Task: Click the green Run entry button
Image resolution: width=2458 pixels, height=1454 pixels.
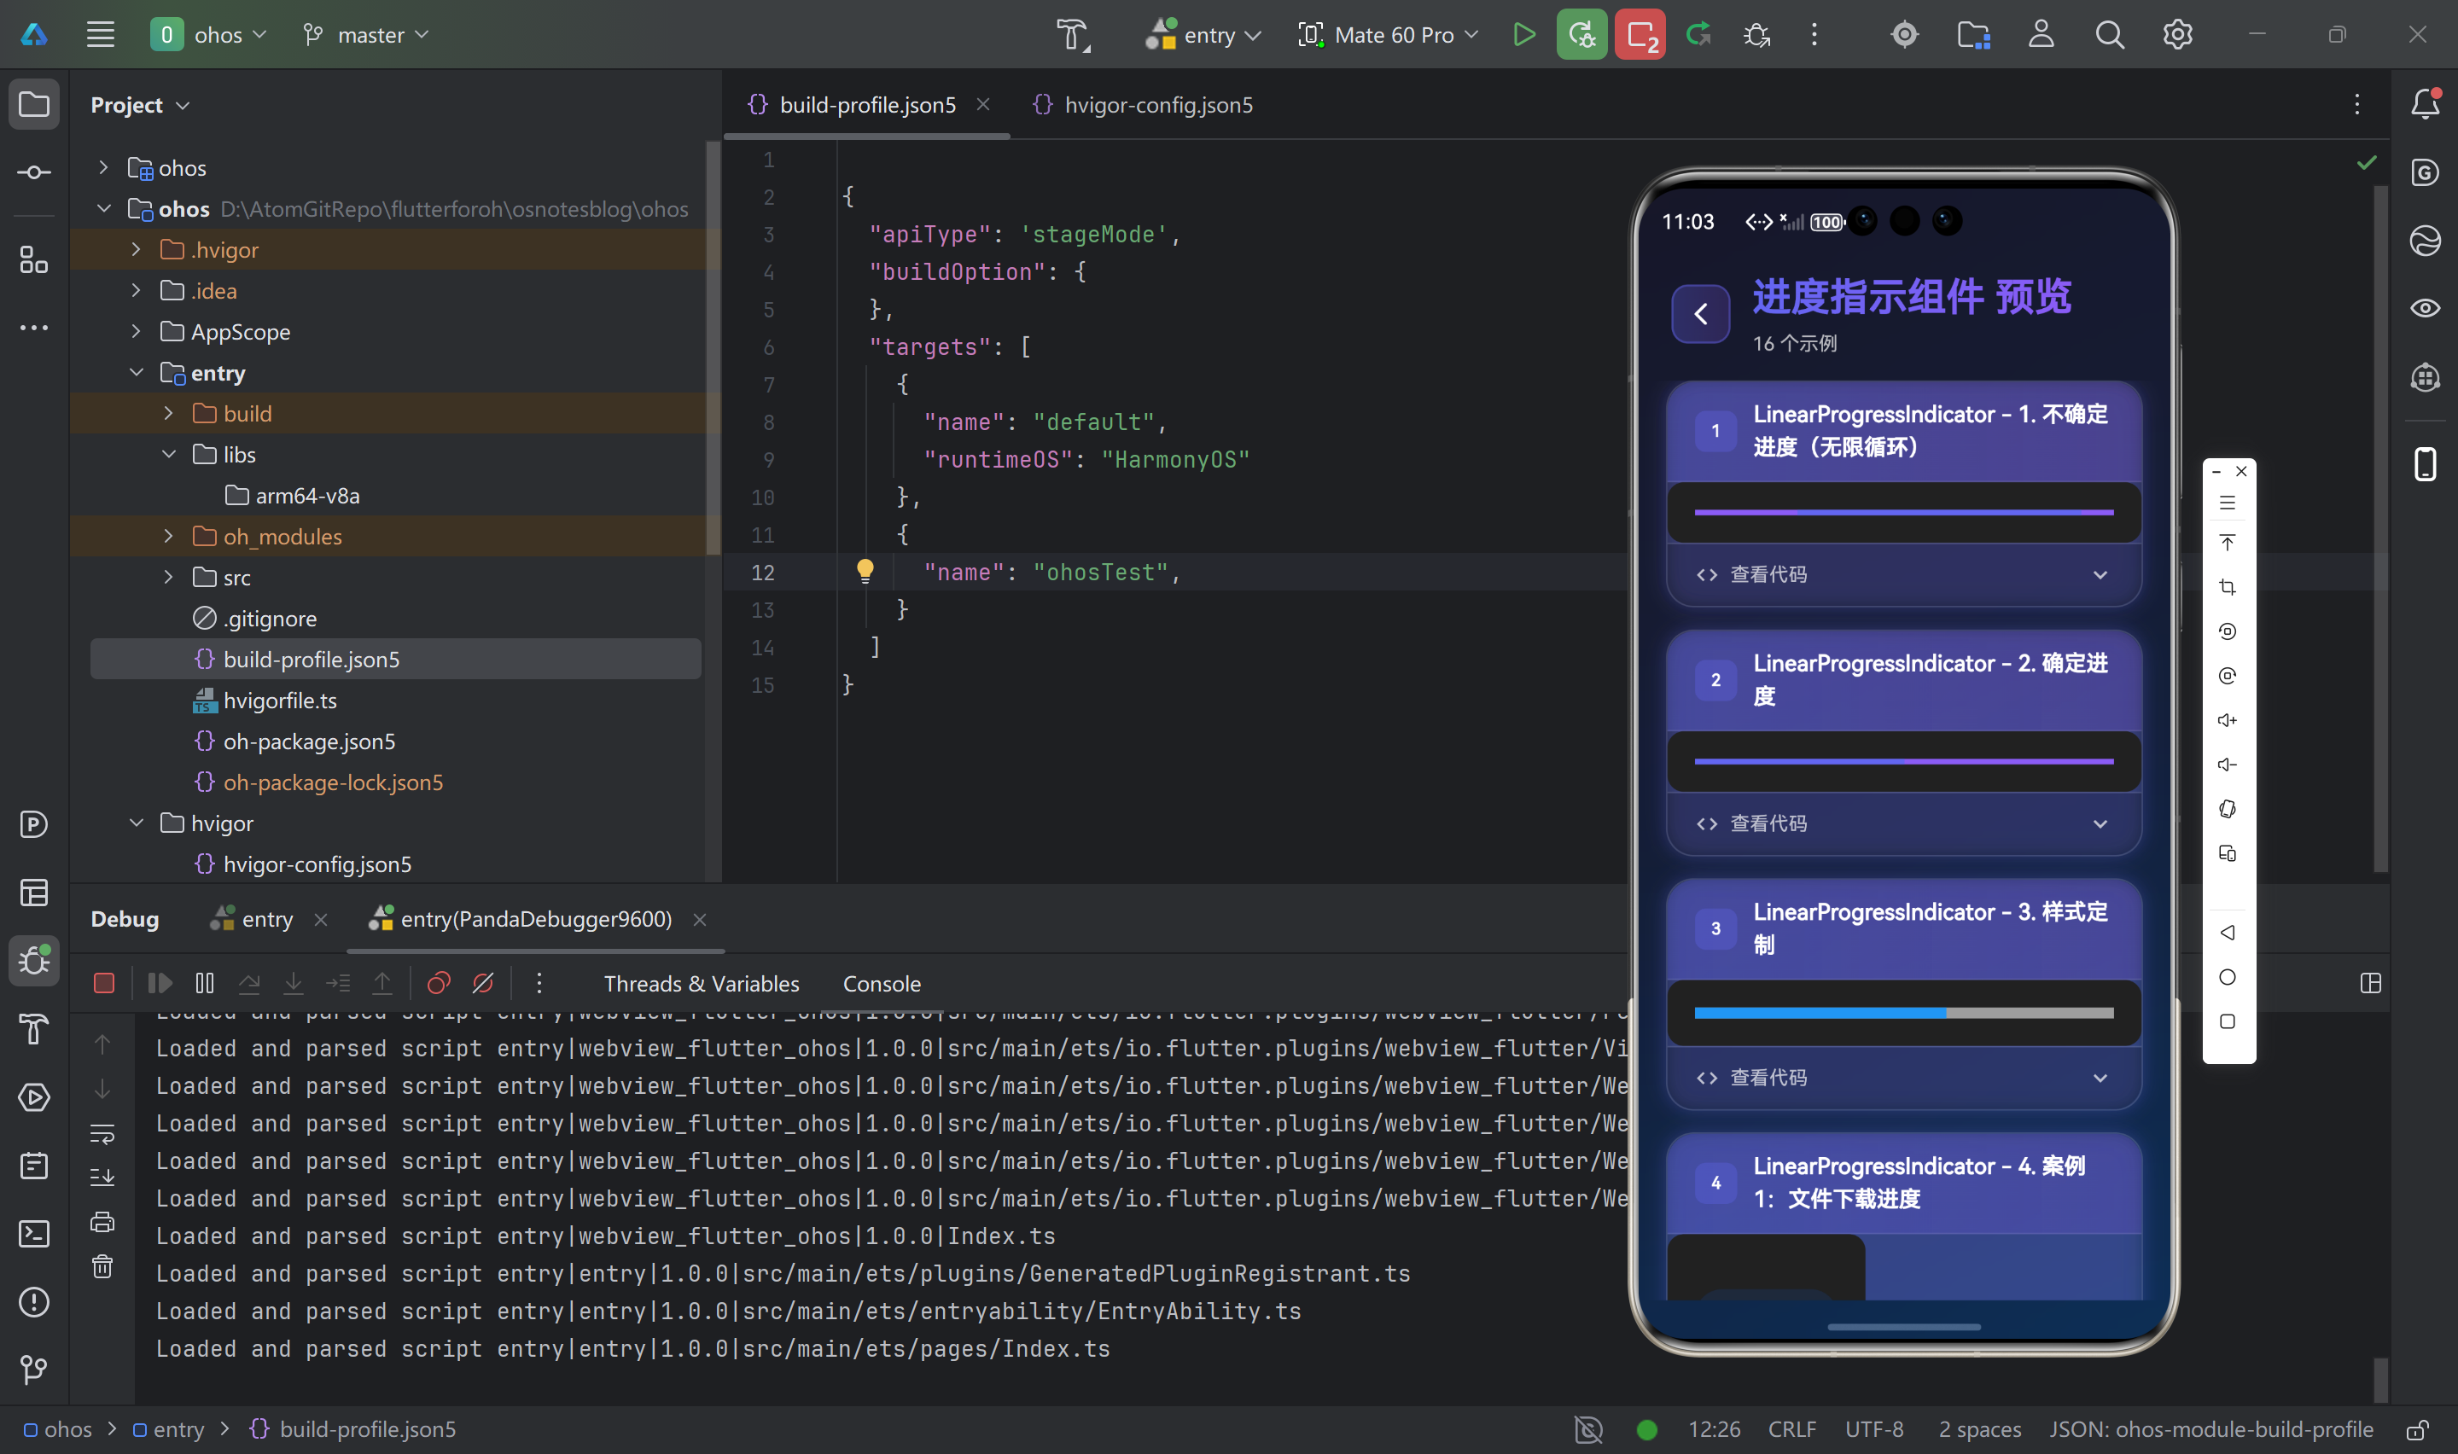Action: click(1523, 35)
